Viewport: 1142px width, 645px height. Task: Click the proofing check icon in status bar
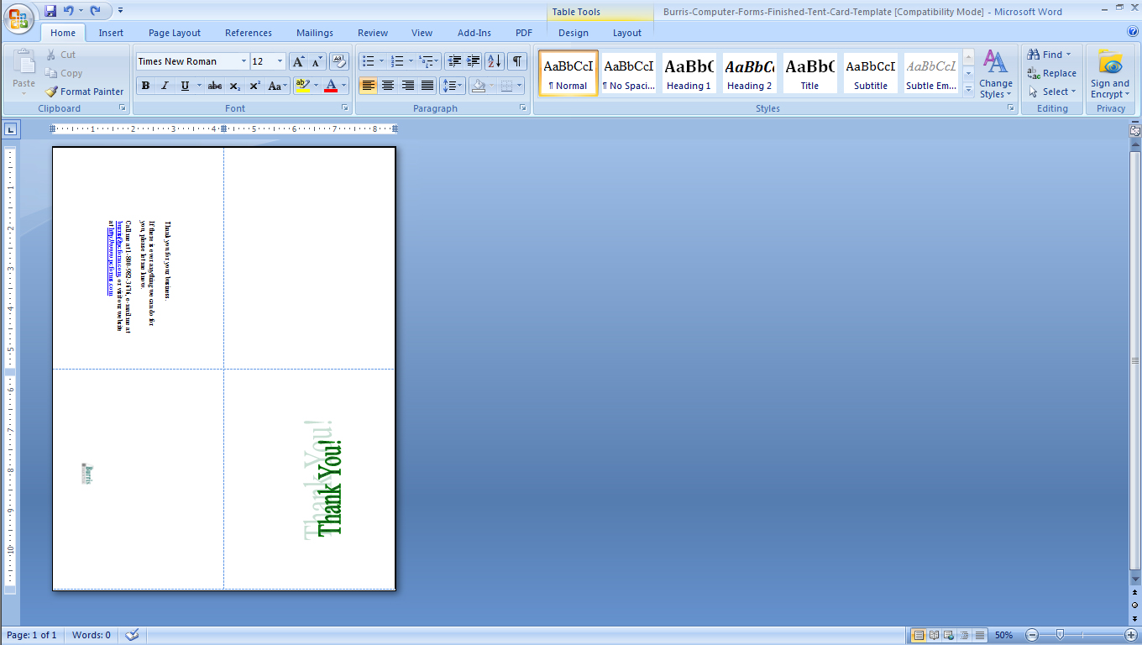click(131, 635)
